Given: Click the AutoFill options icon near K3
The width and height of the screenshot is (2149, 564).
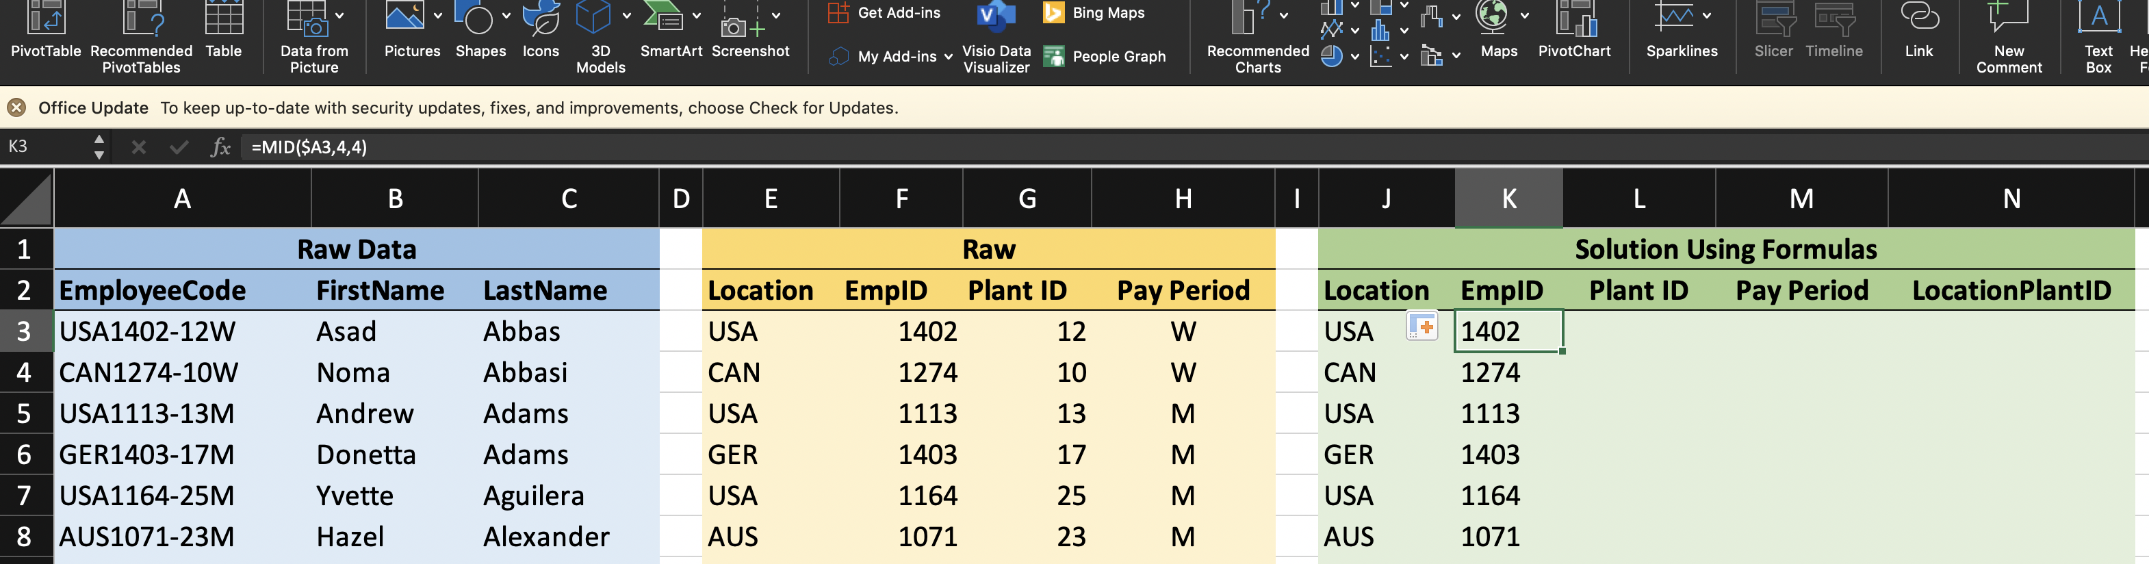Looking at the screenshot, I should click(x=1422, y=326).
